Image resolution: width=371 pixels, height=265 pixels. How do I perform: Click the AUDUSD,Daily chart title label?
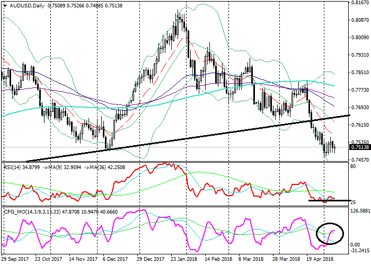pyautogui.click(x=24, y=6)
